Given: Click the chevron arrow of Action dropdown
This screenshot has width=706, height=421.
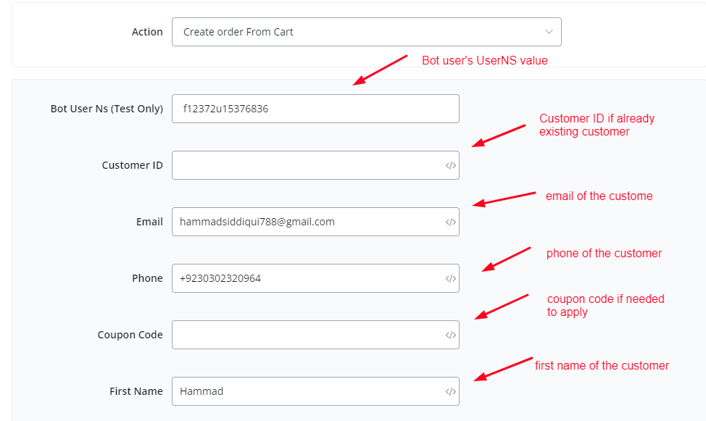Looking at the screenshot, I should coord(549,32).
